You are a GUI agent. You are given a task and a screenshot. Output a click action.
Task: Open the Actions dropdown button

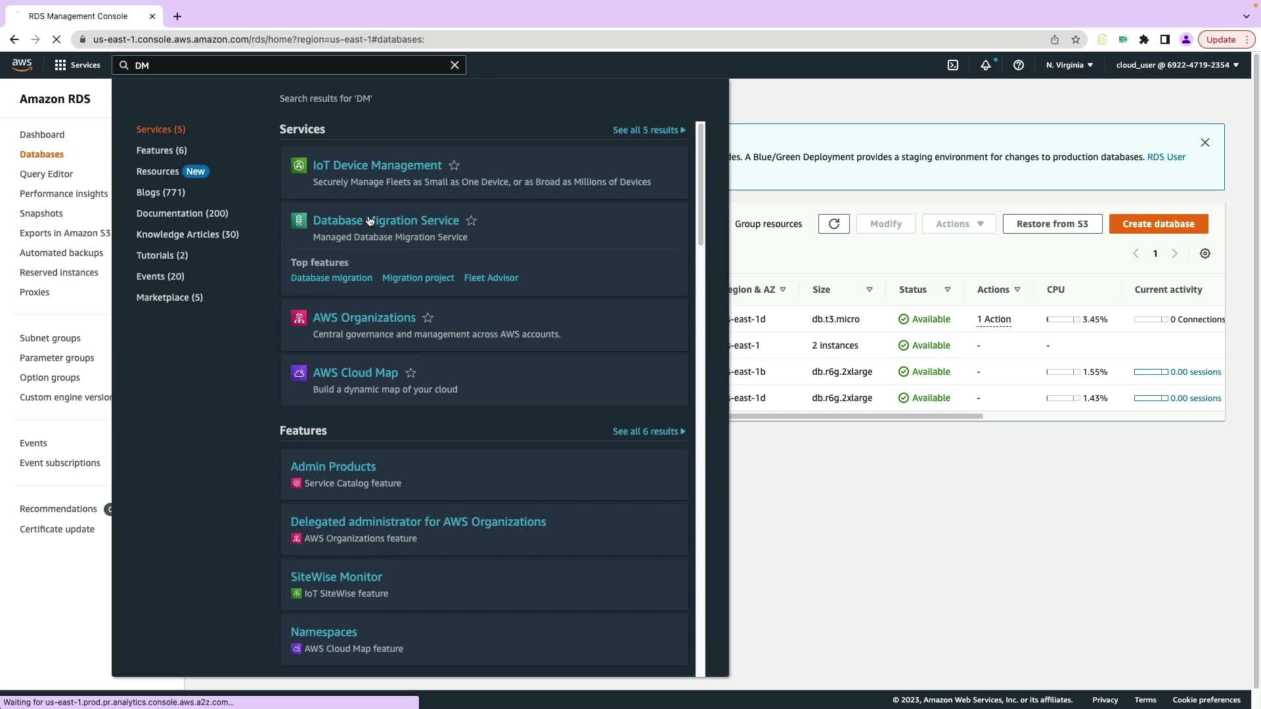[958, 224]
